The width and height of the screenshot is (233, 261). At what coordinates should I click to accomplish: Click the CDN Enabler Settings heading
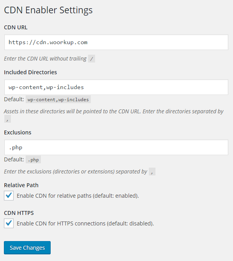(x=48, y=10)
